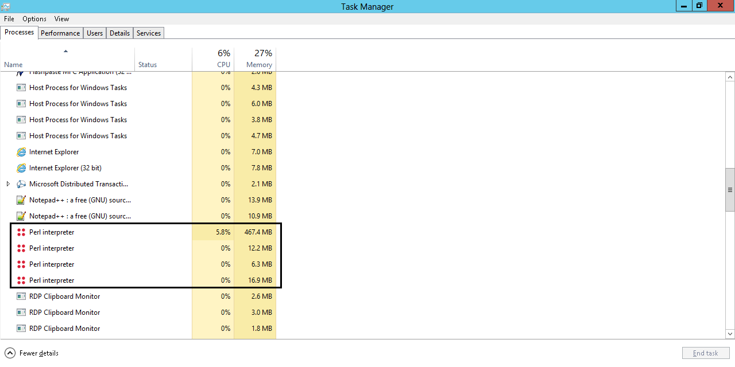This screenshot has height=367, width=735.
Task: Click the Task Manager window icon
Action: (7, 6)
